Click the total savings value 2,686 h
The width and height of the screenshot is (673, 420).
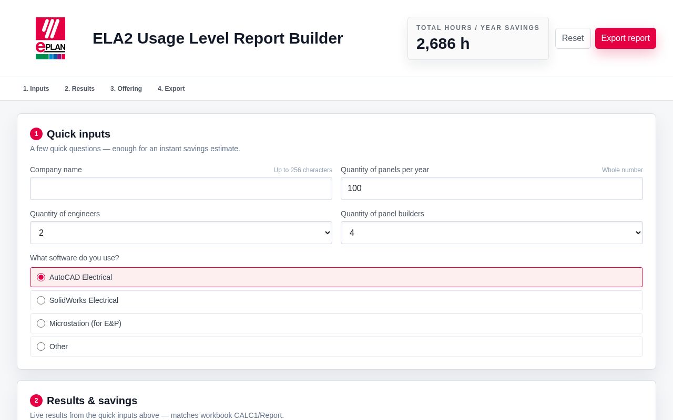click(443, 44)
